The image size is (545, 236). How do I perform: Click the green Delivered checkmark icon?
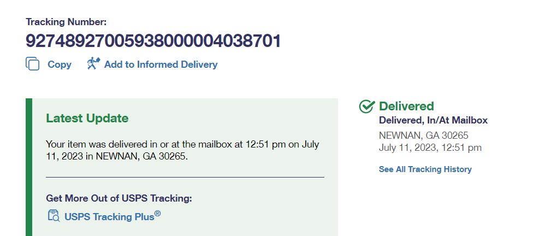point(366,107)
